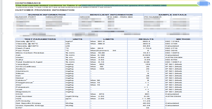Click the Net Specific Energy result 40.00
The image size is (212, 109).
[147, 103]
